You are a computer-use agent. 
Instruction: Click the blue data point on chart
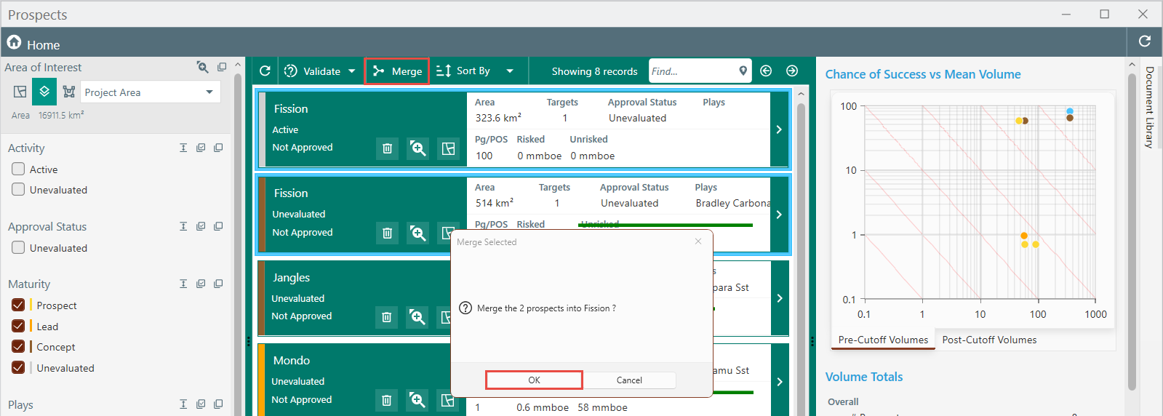point(1070,111)
